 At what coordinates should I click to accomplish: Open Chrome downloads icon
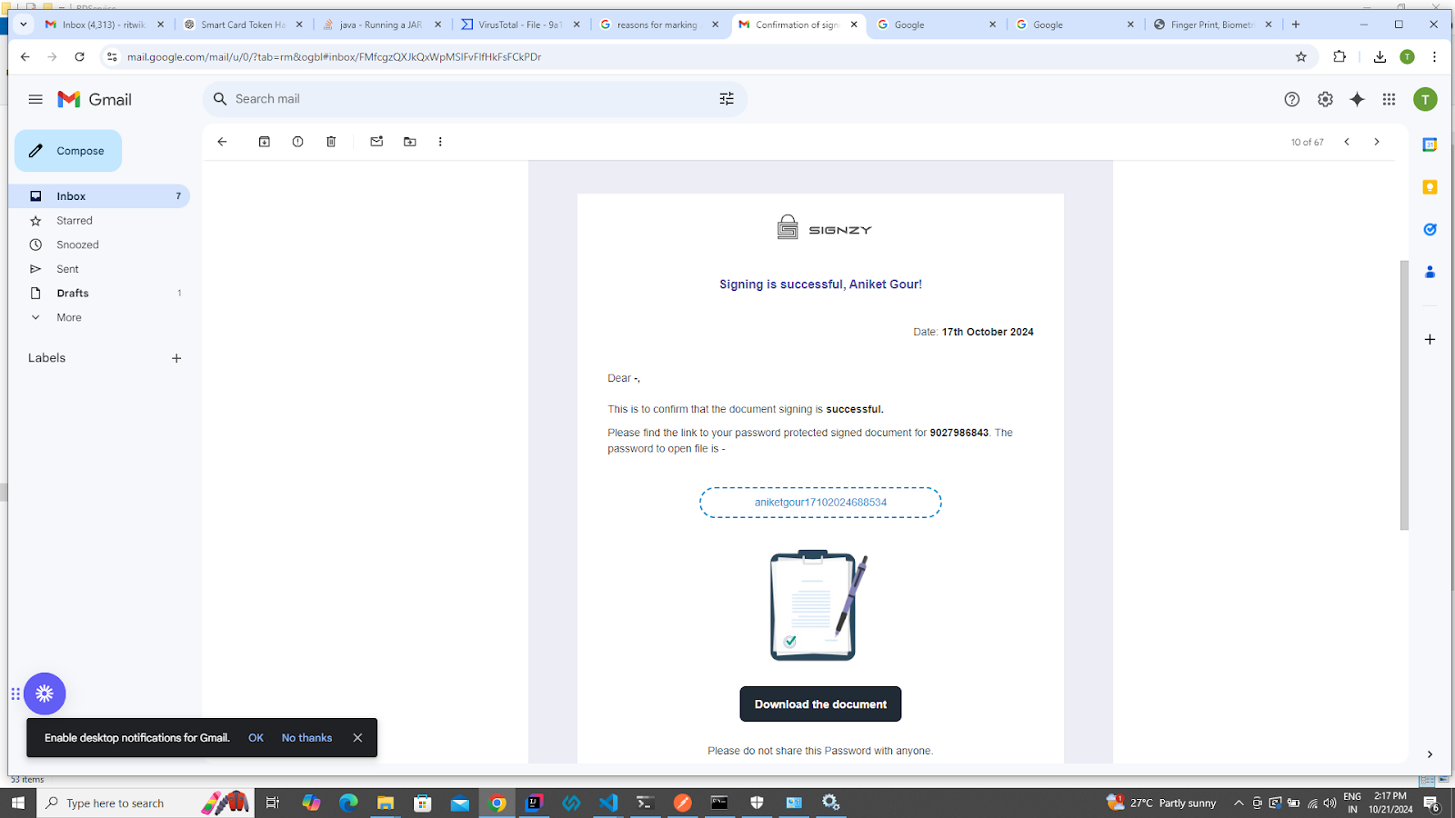(1380, 56)
